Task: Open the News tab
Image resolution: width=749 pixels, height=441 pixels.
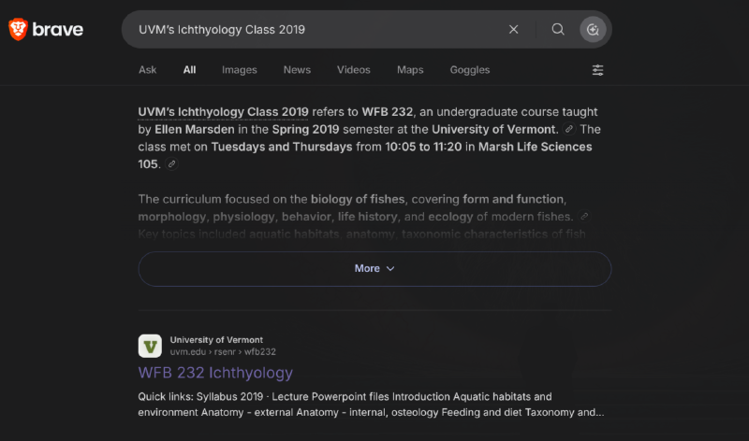Action: [x=297, y=70]
